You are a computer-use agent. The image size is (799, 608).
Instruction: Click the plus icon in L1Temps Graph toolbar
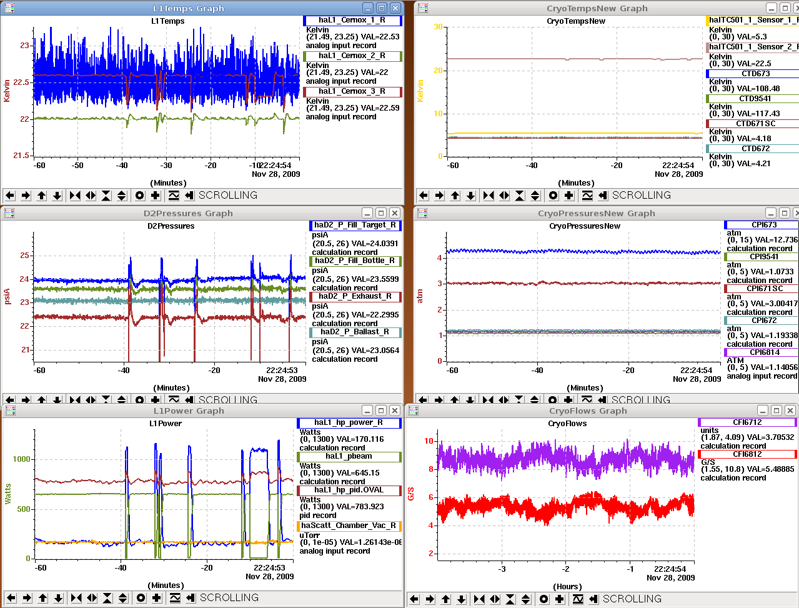coord(156,196)
